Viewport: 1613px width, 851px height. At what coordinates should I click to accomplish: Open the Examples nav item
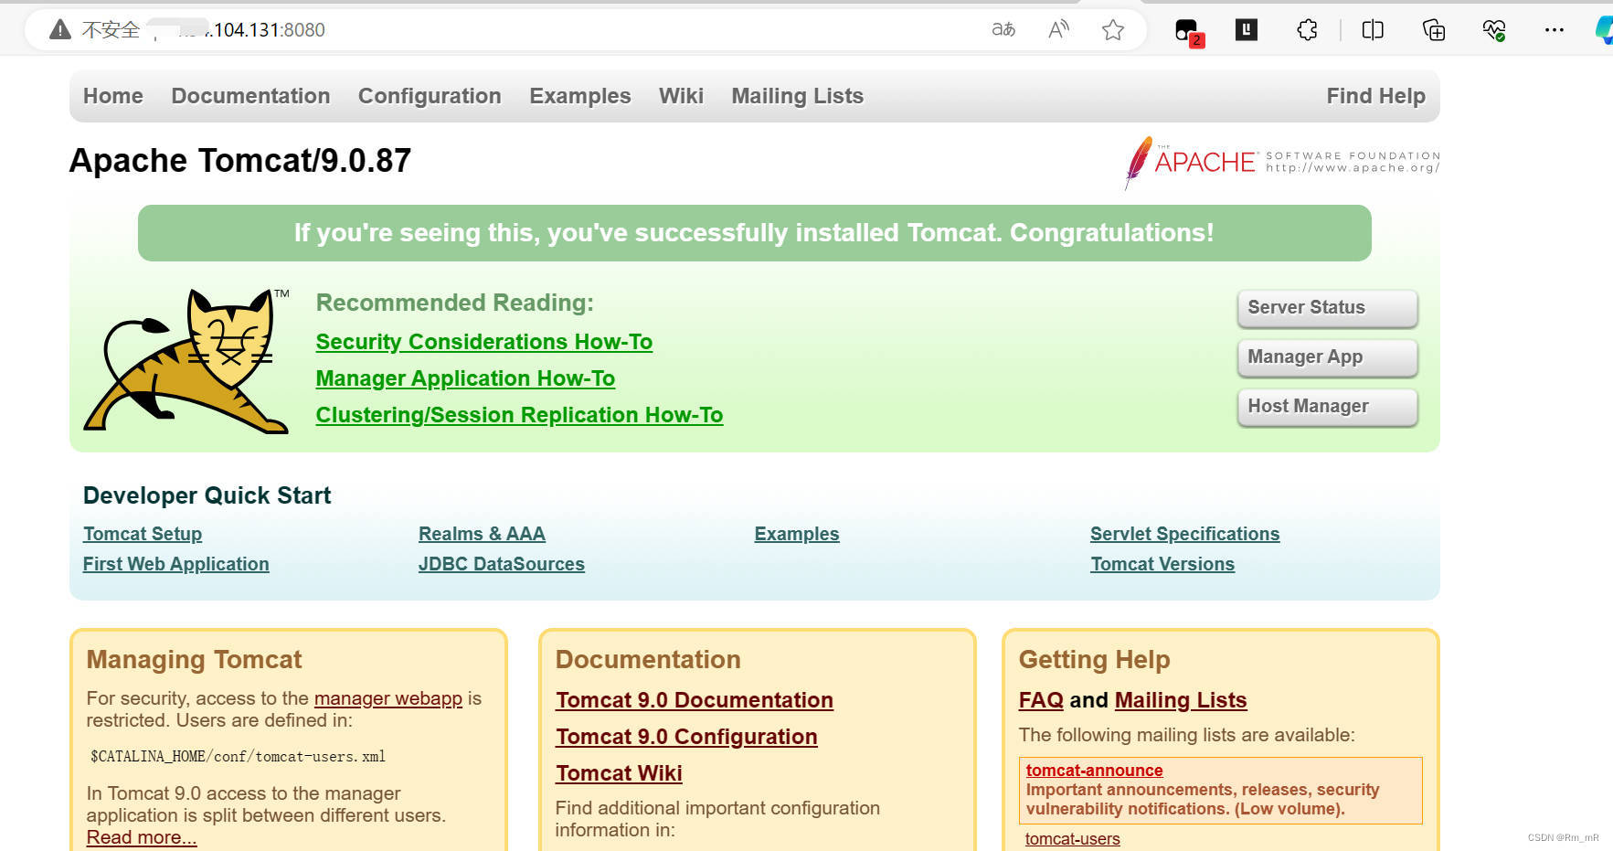click(580, 96)
